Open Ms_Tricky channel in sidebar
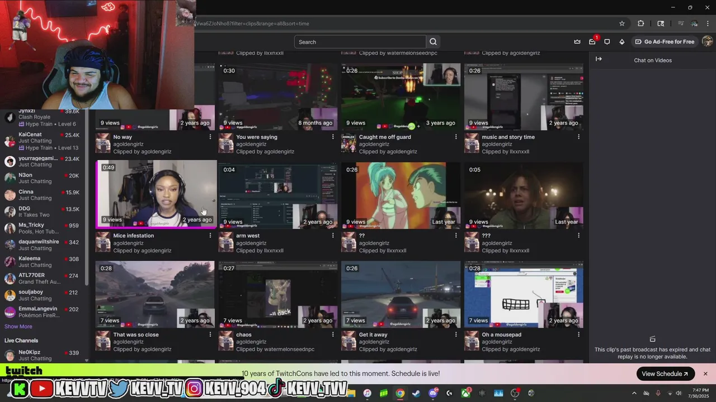716x402 pixels. click(43, 228)
